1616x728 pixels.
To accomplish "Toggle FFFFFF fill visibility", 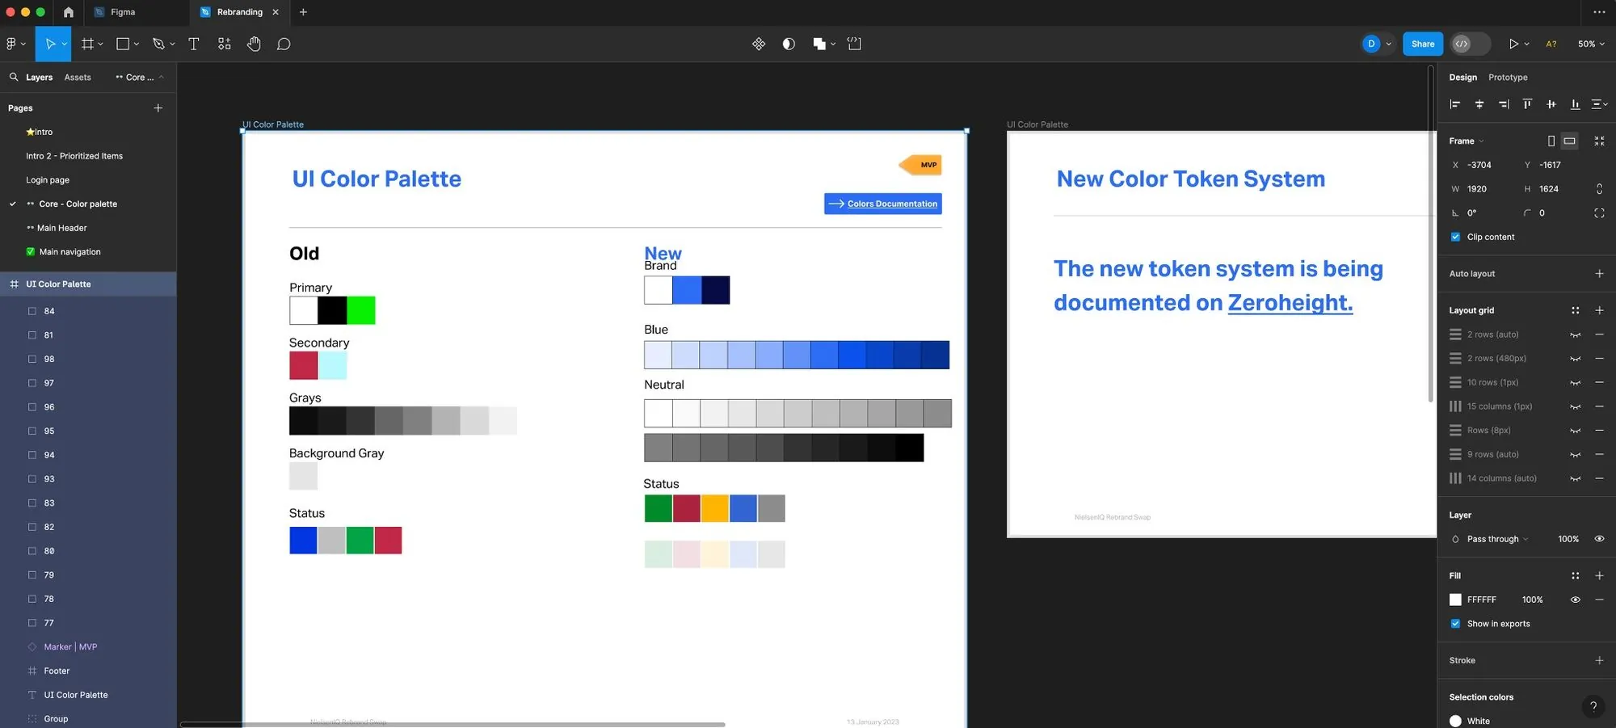I will click(1575, 600).
